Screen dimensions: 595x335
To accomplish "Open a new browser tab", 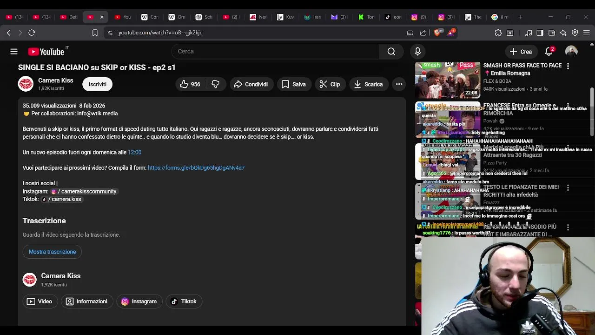I will click(x=520, y=17).
